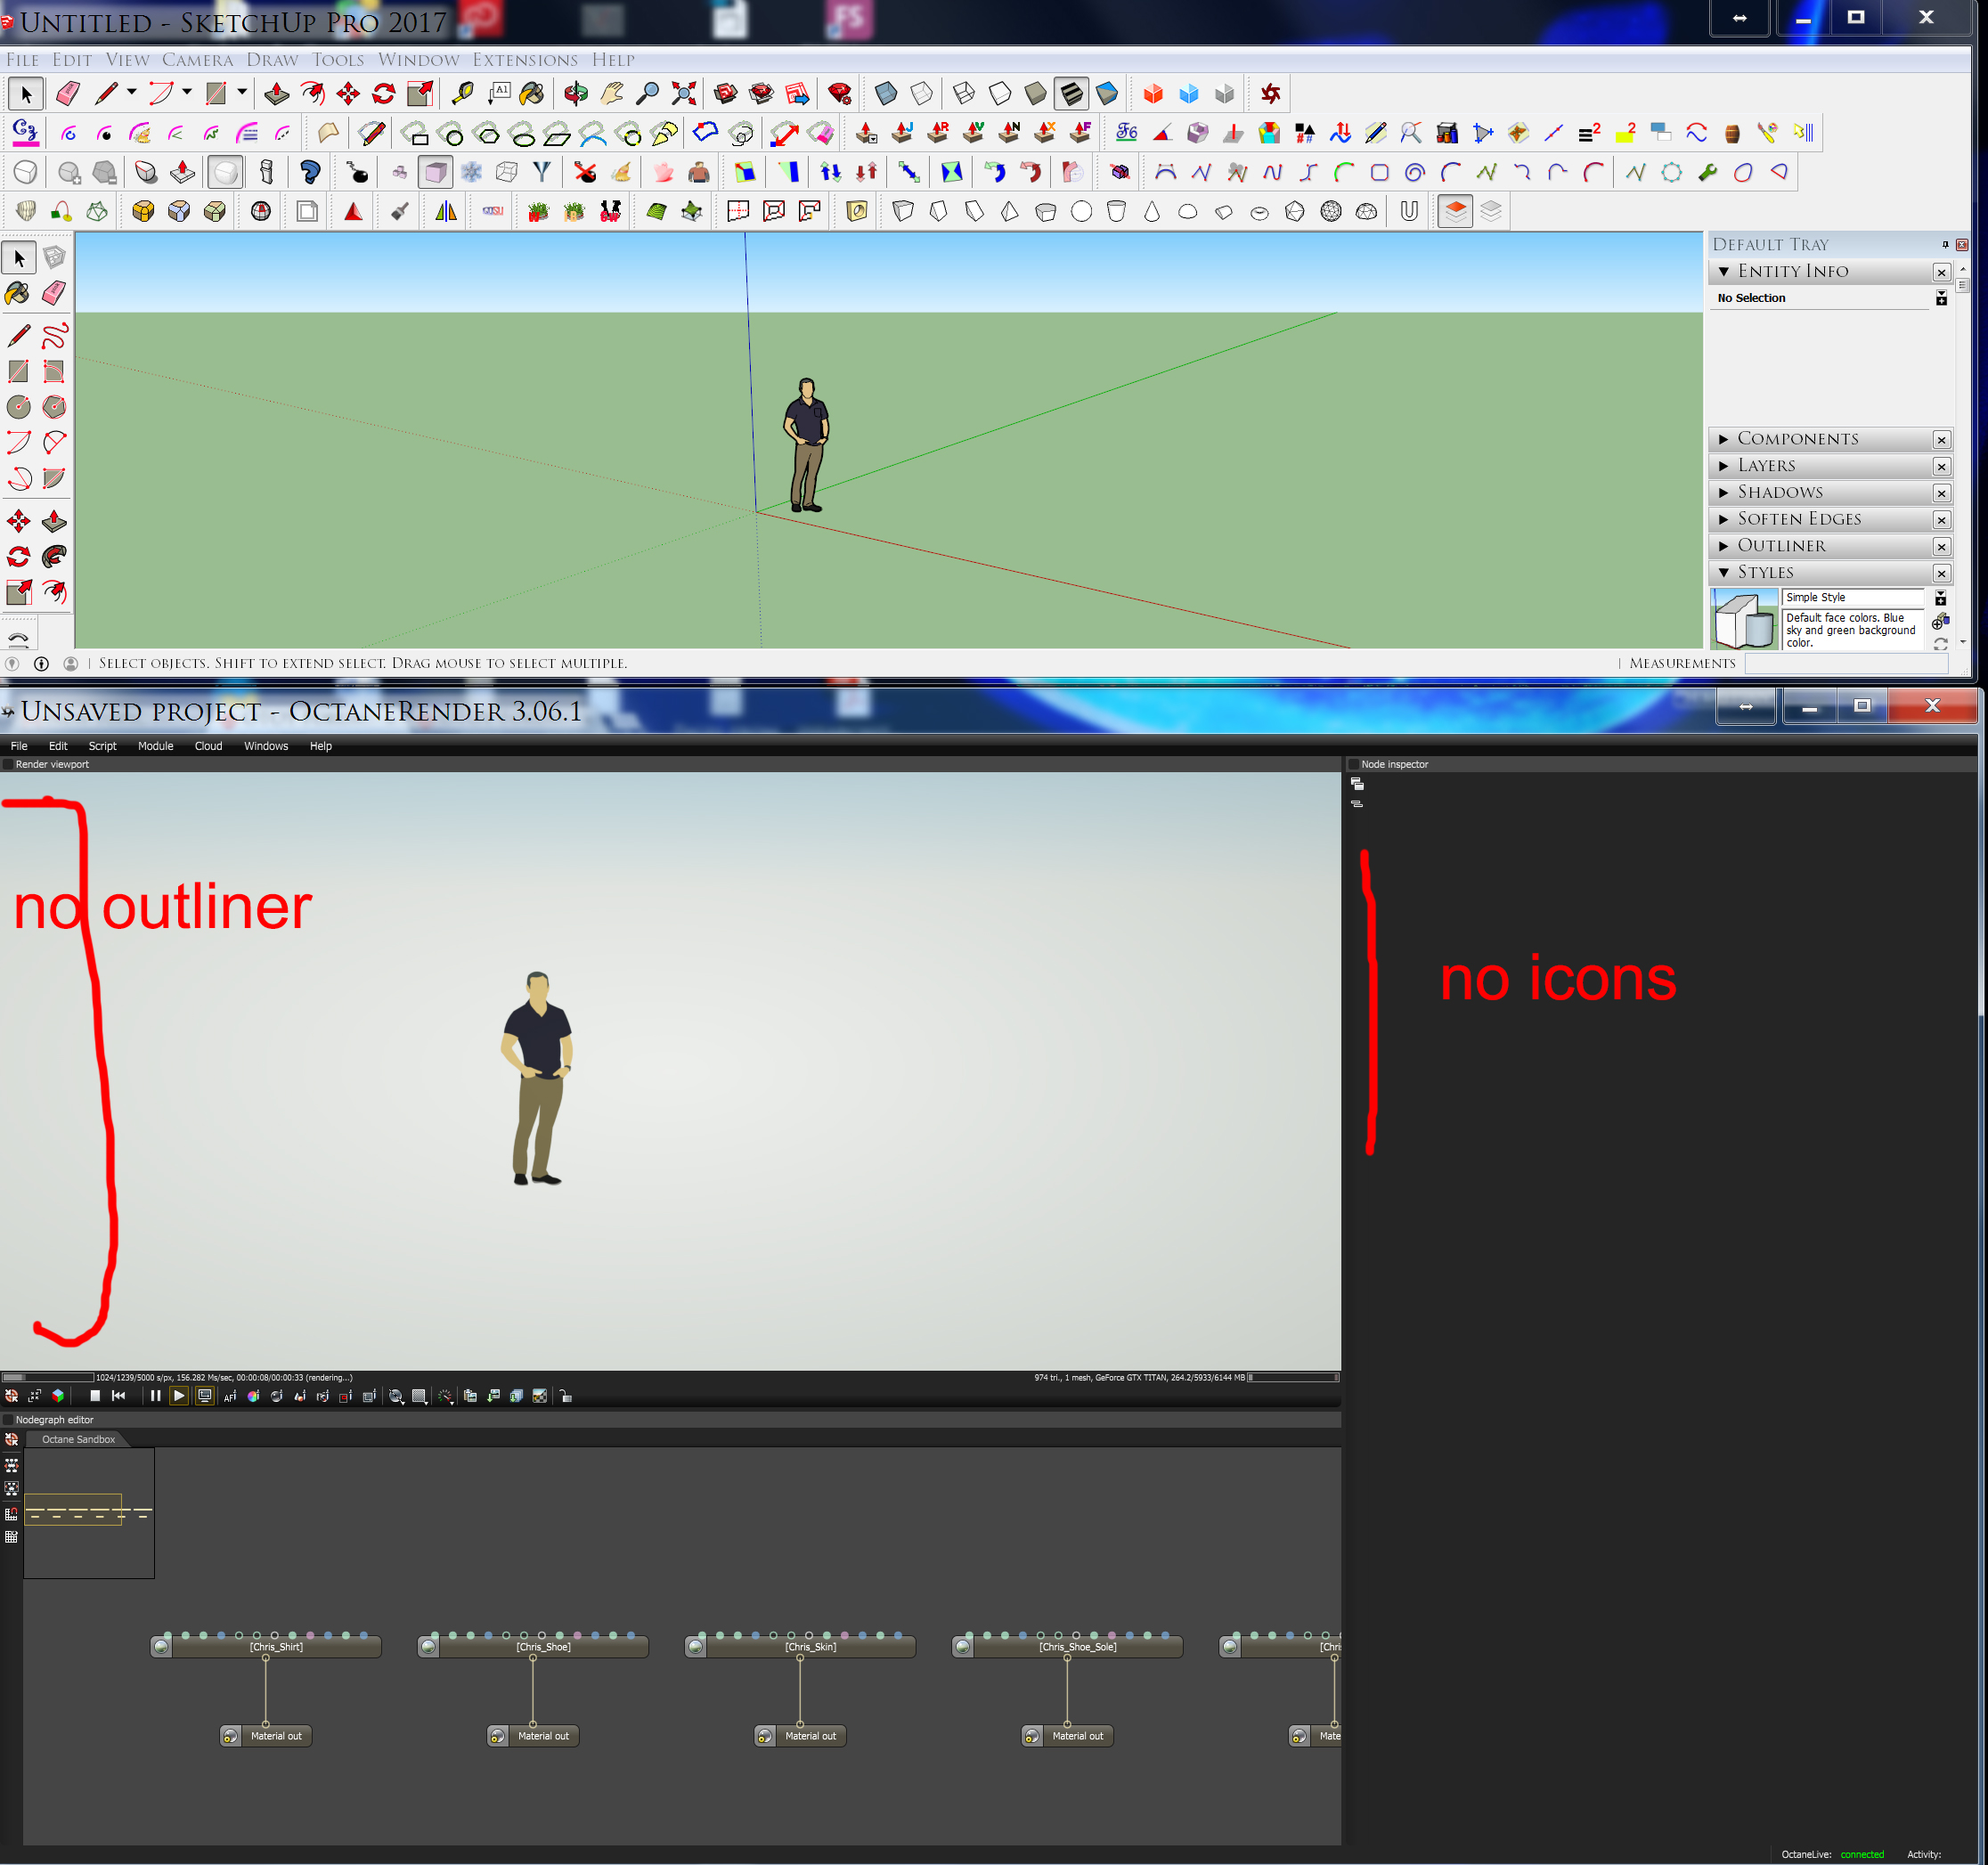
Task: Toggle the Render viewport panel checkbox
Action: coord(8,764)
